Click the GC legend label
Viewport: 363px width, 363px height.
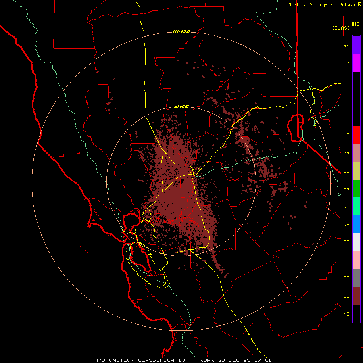(346, 278)
